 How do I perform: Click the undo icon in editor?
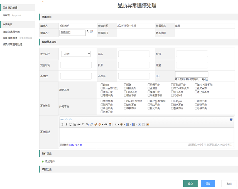click(x=66, y=119)
